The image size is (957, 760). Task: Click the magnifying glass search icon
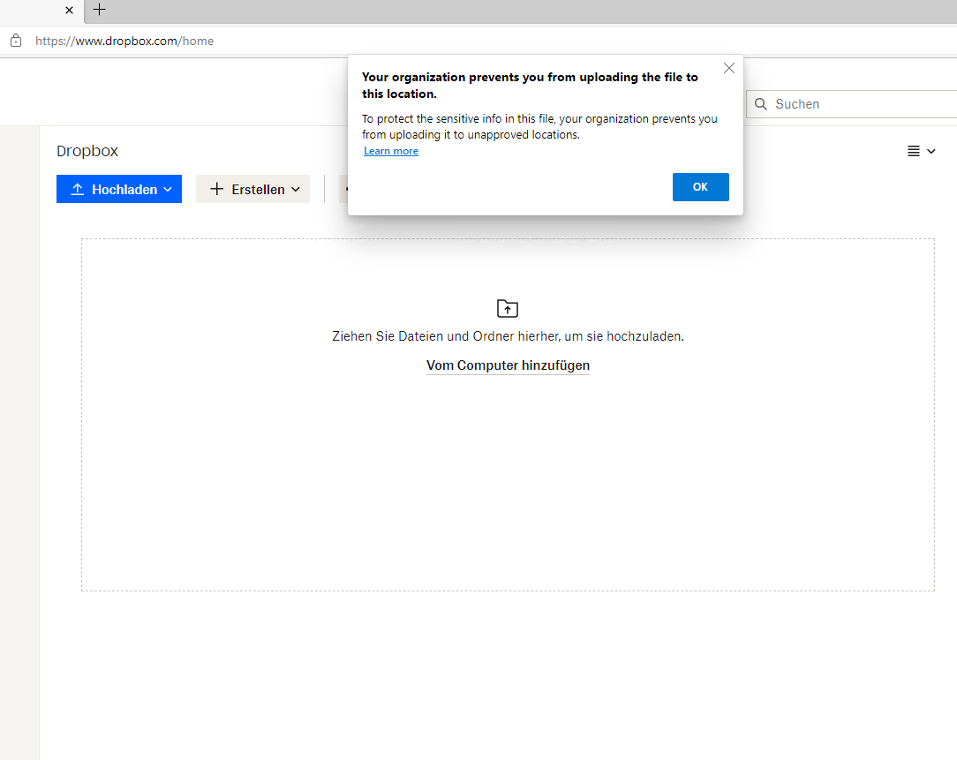pos(761,104)
